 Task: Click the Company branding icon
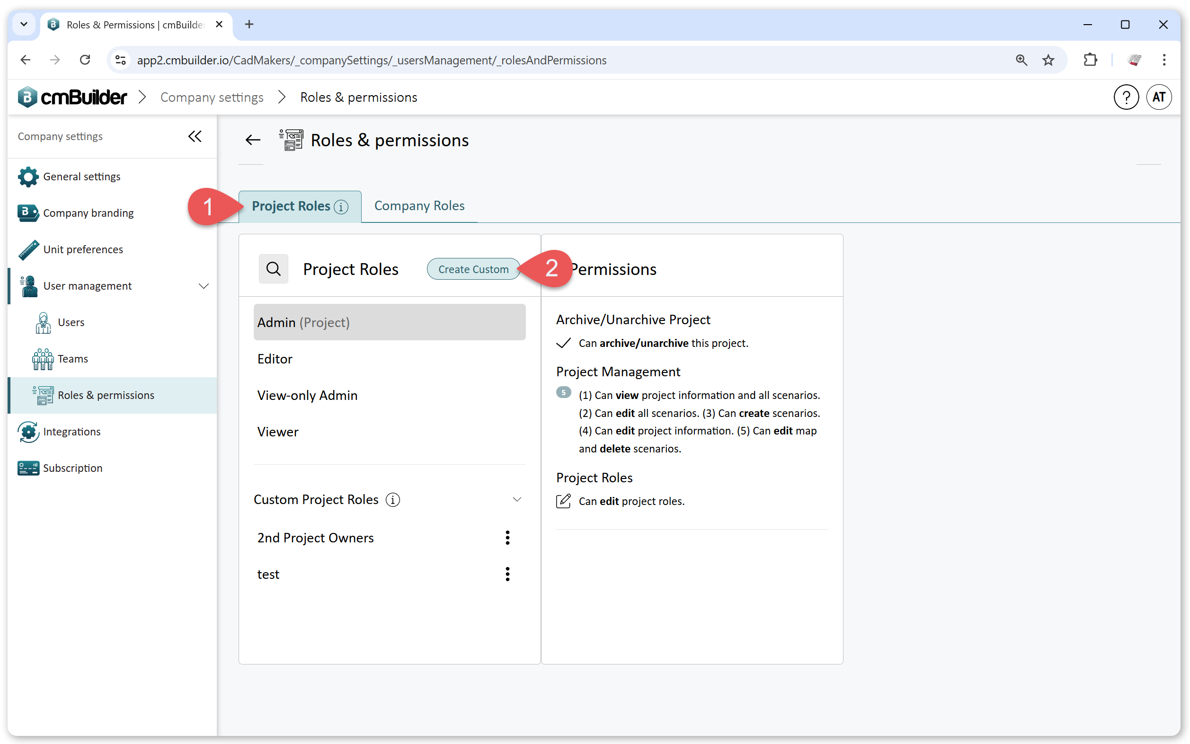pyautogui.click(x=28, y=213)
